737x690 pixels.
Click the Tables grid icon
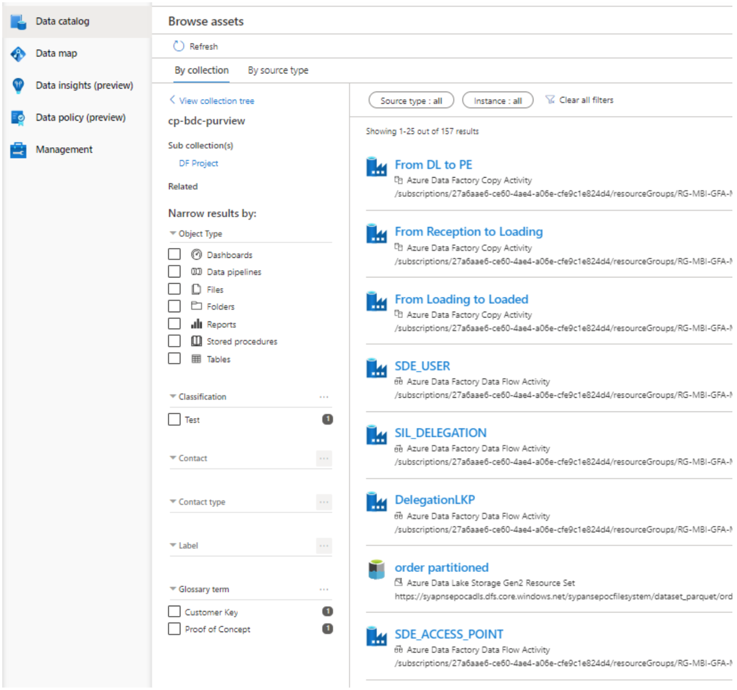pos(197,359)
